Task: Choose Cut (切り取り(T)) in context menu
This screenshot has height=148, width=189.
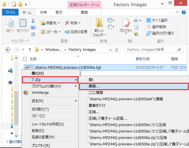Action: click(x=40, y=109)
